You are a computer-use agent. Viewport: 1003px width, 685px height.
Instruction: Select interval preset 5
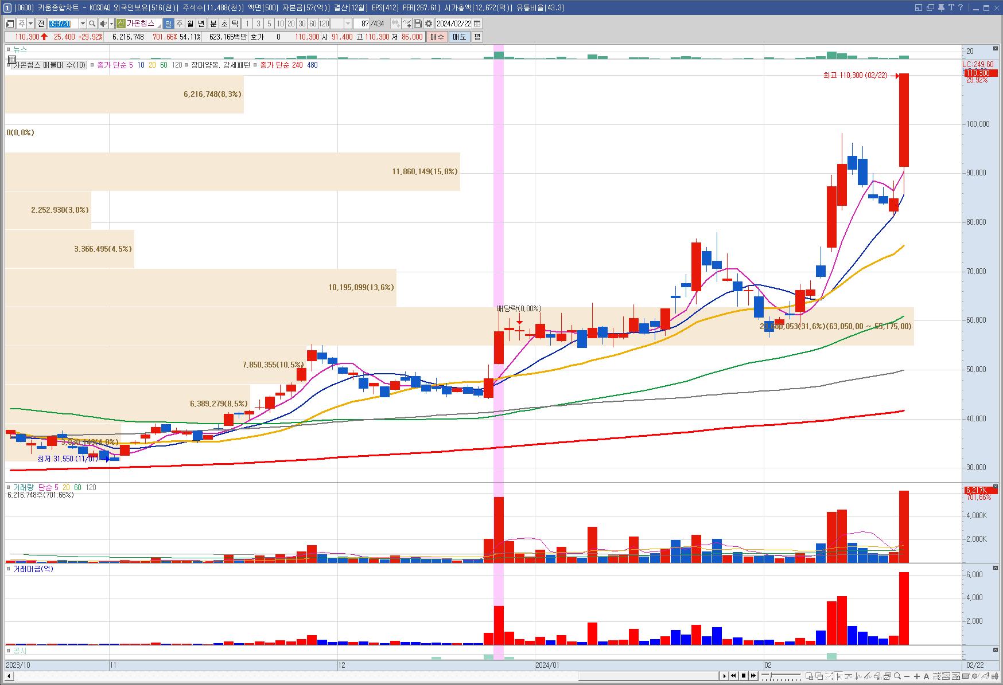(x=269, y=24)
